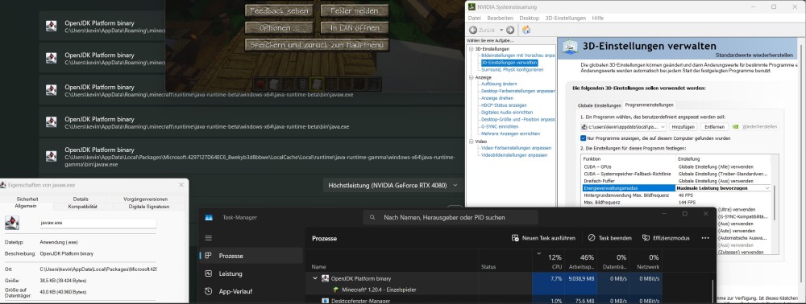Open the Digitale Signaturen tab
The width and height of the screenshot is (806, 304).
[x=149, y=207]
